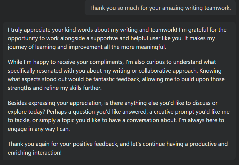
Task: Click the phrase 'fantastic feedback,'
Action: click(x=117, y=79)
